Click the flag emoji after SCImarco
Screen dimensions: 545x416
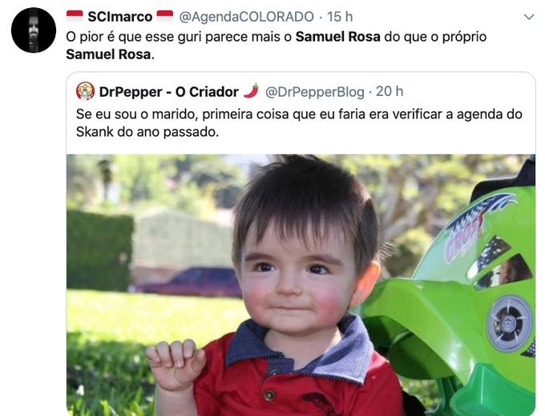[x=165, y=16]
